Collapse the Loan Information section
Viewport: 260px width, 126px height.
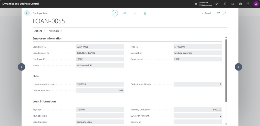tap(44, 101)
